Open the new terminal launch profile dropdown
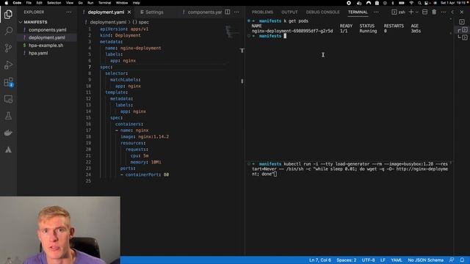 (x=416, y=12)
